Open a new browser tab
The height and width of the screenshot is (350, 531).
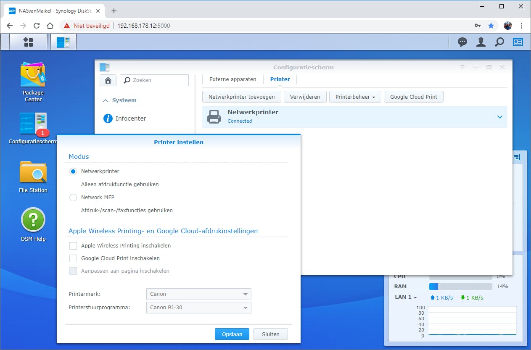114,11
